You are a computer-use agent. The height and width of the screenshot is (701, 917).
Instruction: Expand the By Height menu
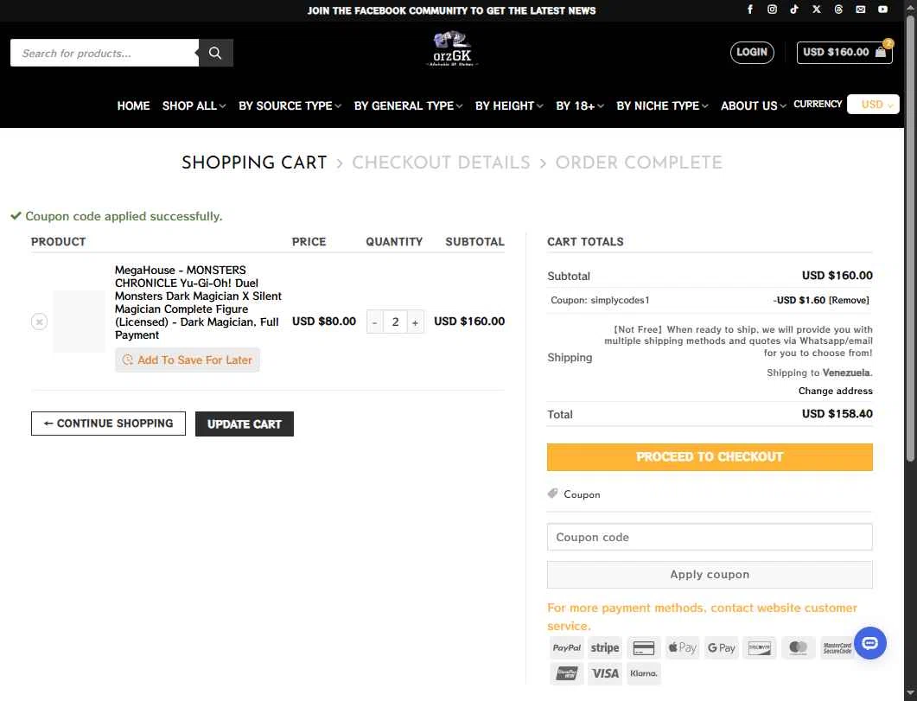[x=509, y=105]
